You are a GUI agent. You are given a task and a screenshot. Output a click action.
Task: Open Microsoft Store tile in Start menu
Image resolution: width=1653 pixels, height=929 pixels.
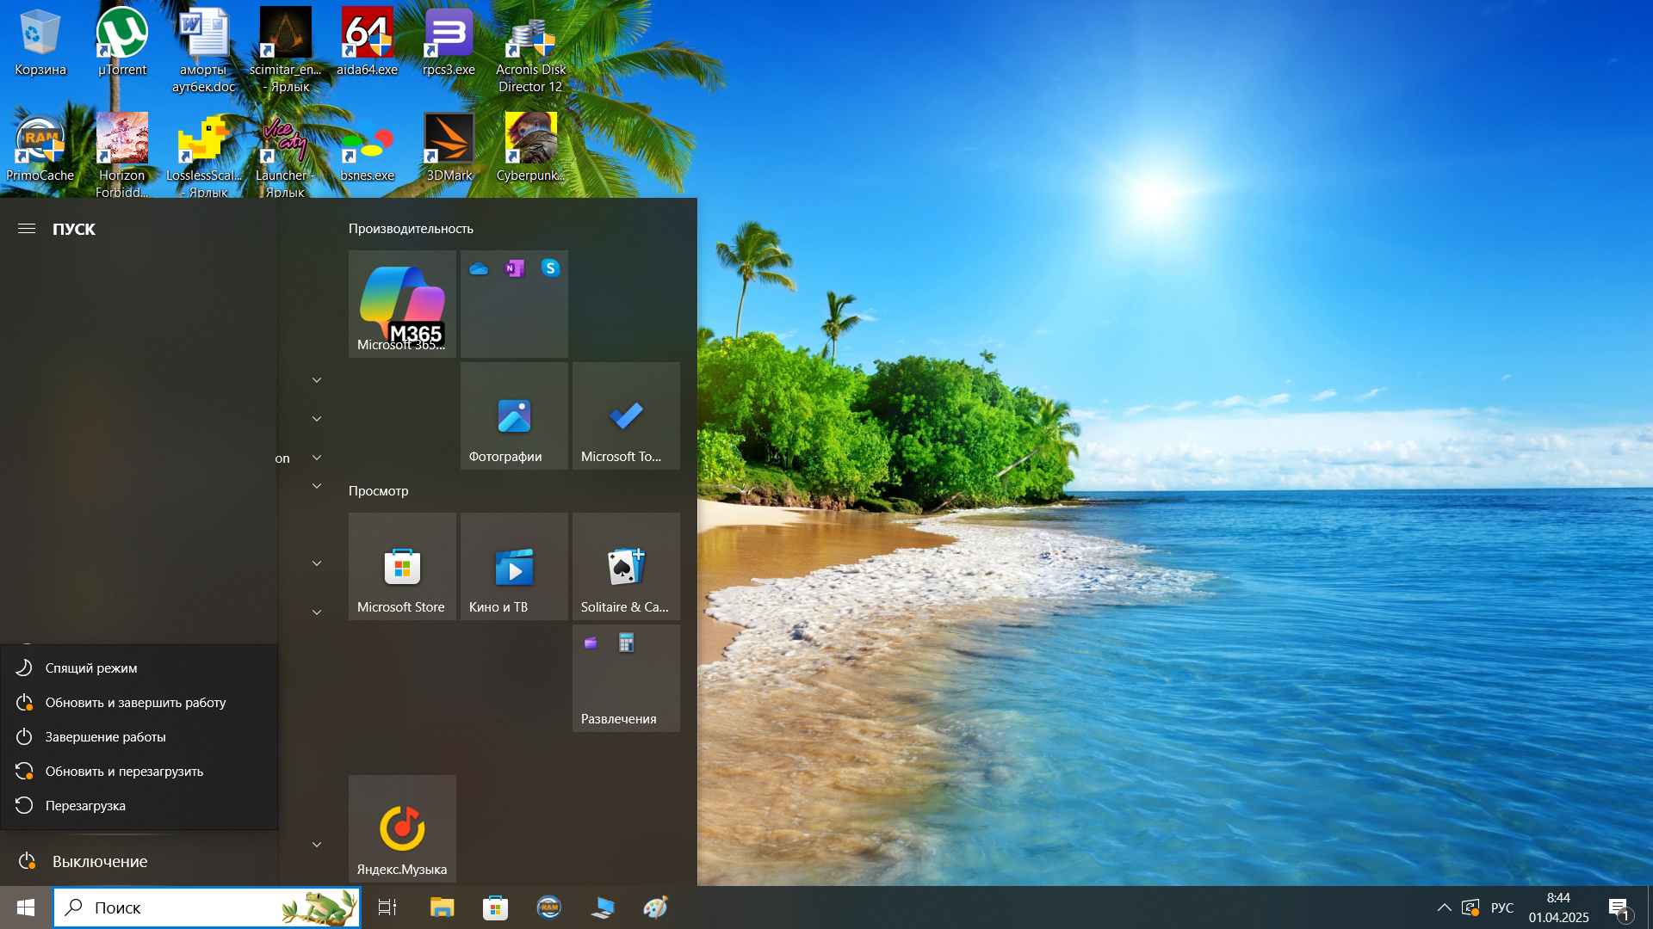pos(402,566)
